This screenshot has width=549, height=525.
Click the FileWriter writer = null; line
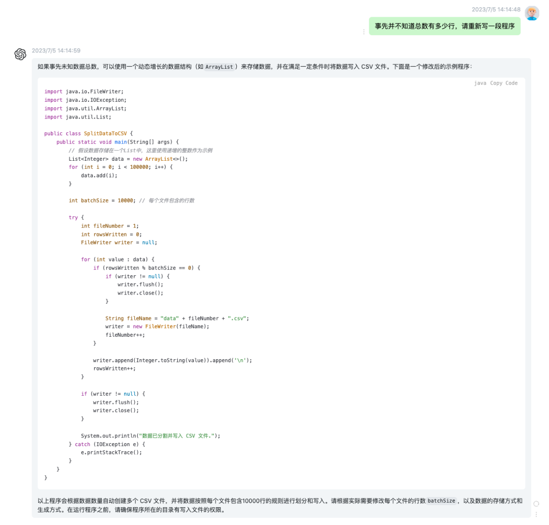[119, 243]
